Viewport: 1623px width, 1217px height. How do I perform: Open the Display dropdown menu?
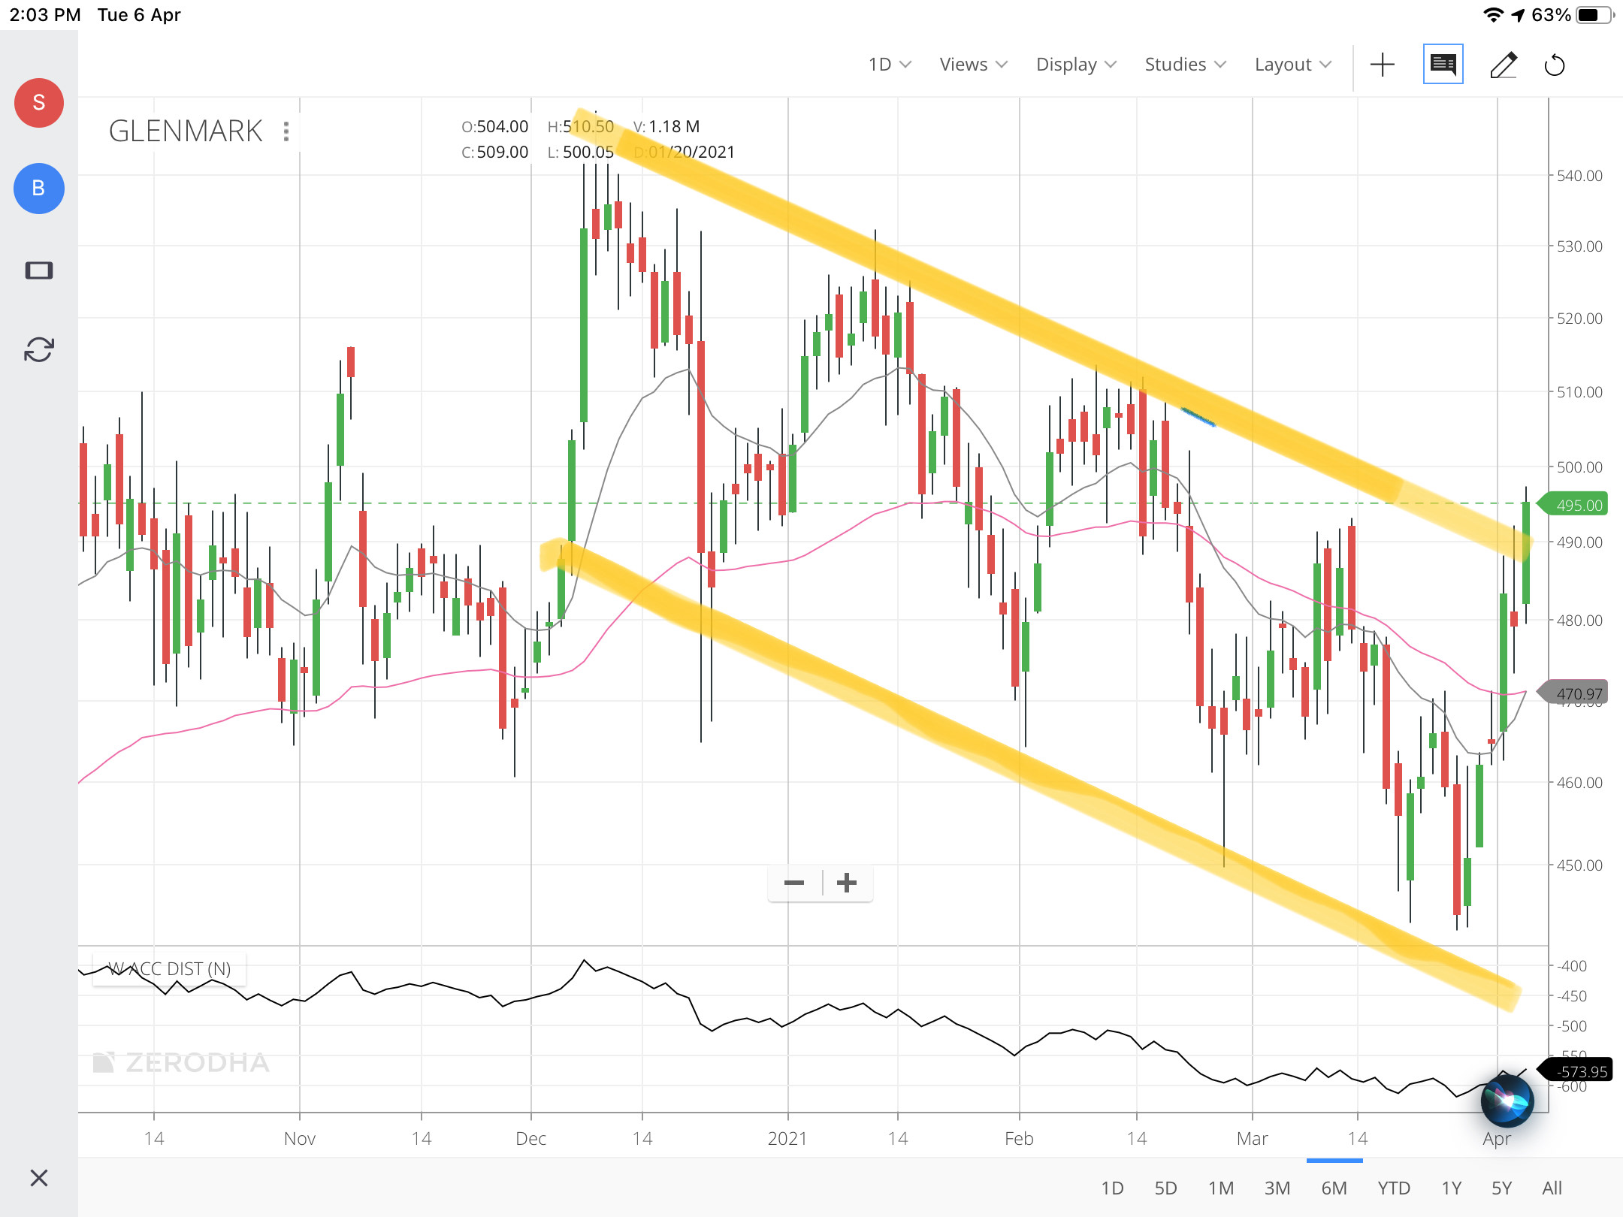(x=1076, y=65)
